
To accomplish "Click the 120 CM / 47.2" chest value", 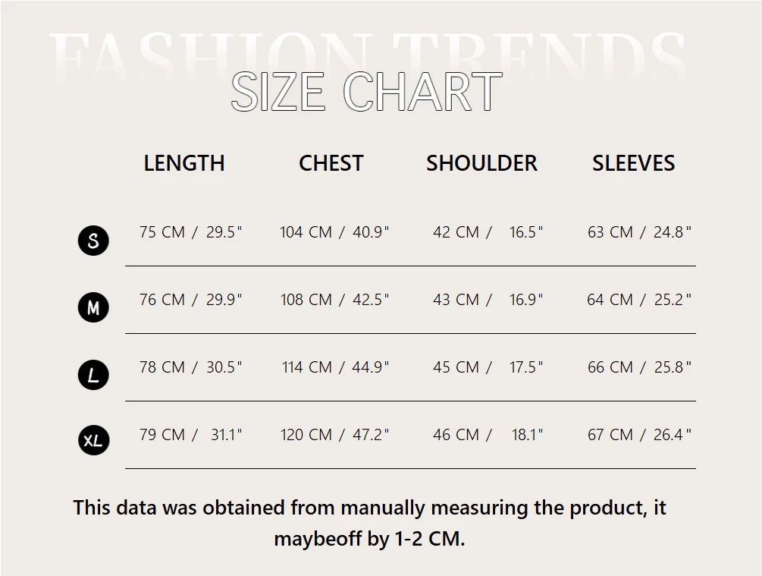I will 334,435.
